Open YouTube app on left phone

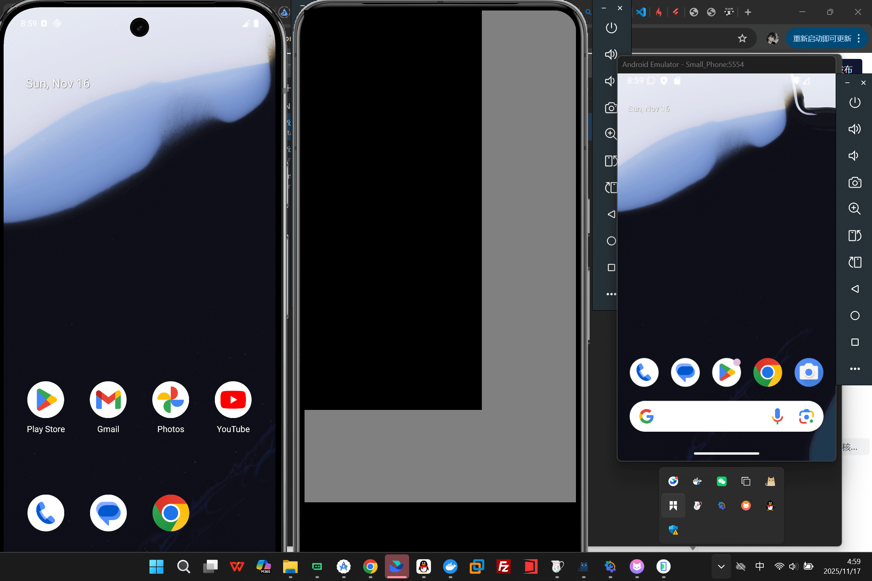click(233, 400)
